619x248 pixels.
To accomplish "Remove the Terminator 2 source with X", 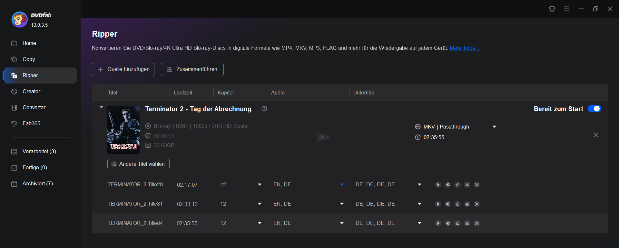I will coord(596,135).
